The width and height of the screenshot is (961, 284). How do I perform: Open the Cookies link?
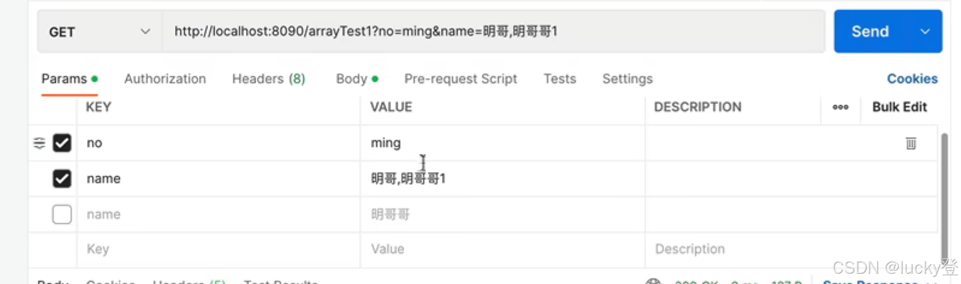(912, 79)
